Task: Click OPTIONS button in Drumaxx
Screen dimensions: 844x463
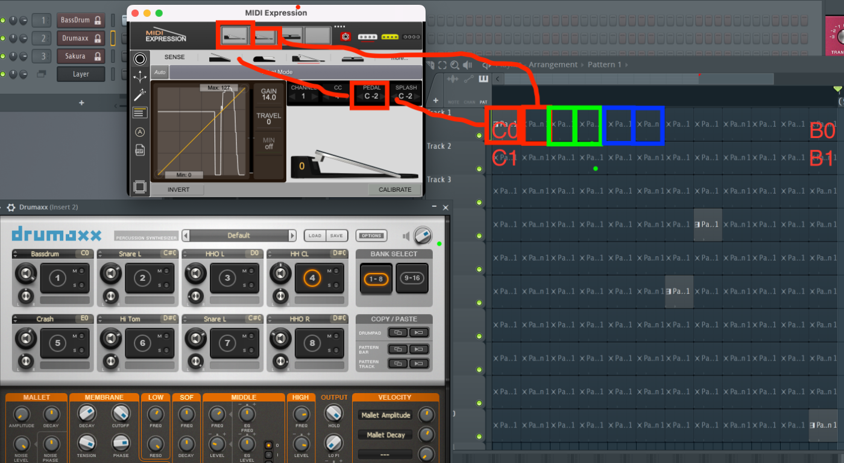Action: coord(371,236)
